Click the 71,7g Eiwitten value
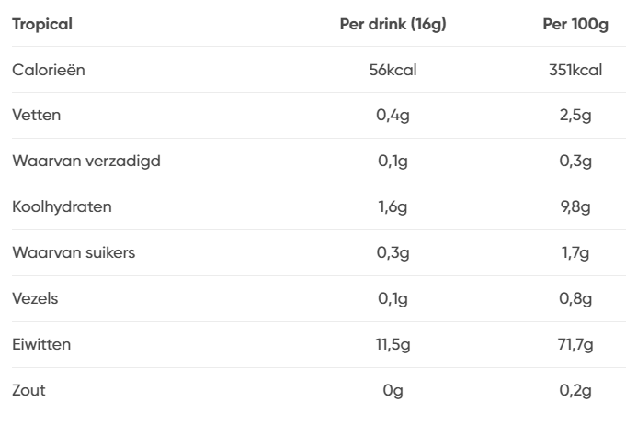This screenshot has width=626, height=424. point(575,345)
